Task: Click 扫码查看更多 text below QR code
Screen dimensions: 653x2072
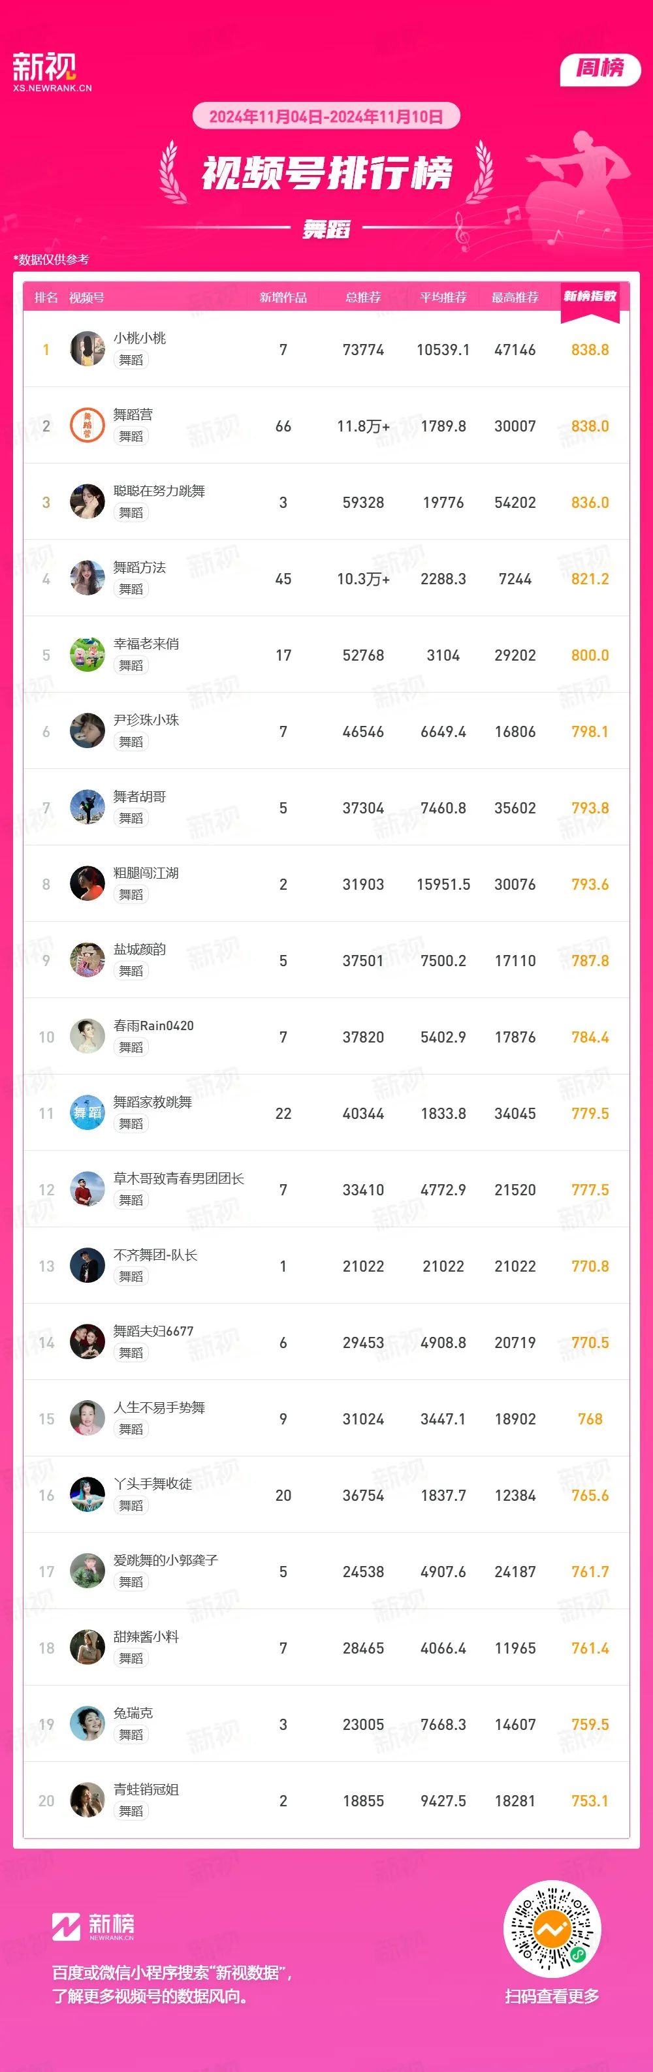Action: coord(552,1996)
